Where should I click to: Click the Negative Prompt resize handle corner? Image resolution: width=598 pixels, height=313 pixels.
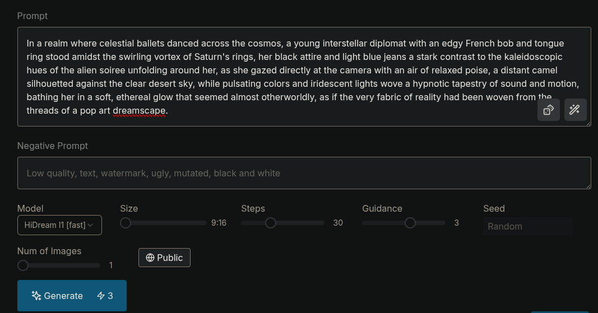[x=588, y=186]
